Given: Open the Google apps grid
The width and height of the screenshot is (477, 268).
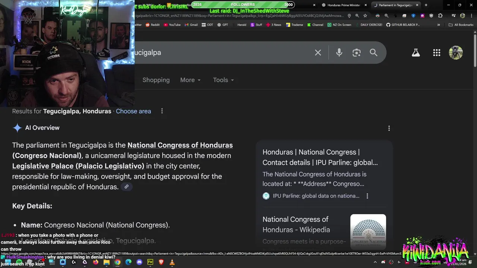Looking at the screenshot, I should pos(437,52).
